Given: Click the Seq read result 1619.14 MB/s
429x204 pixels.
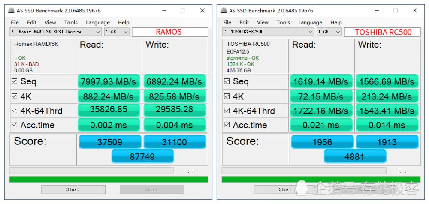Looking at the screenshot, I should (321, 81).
